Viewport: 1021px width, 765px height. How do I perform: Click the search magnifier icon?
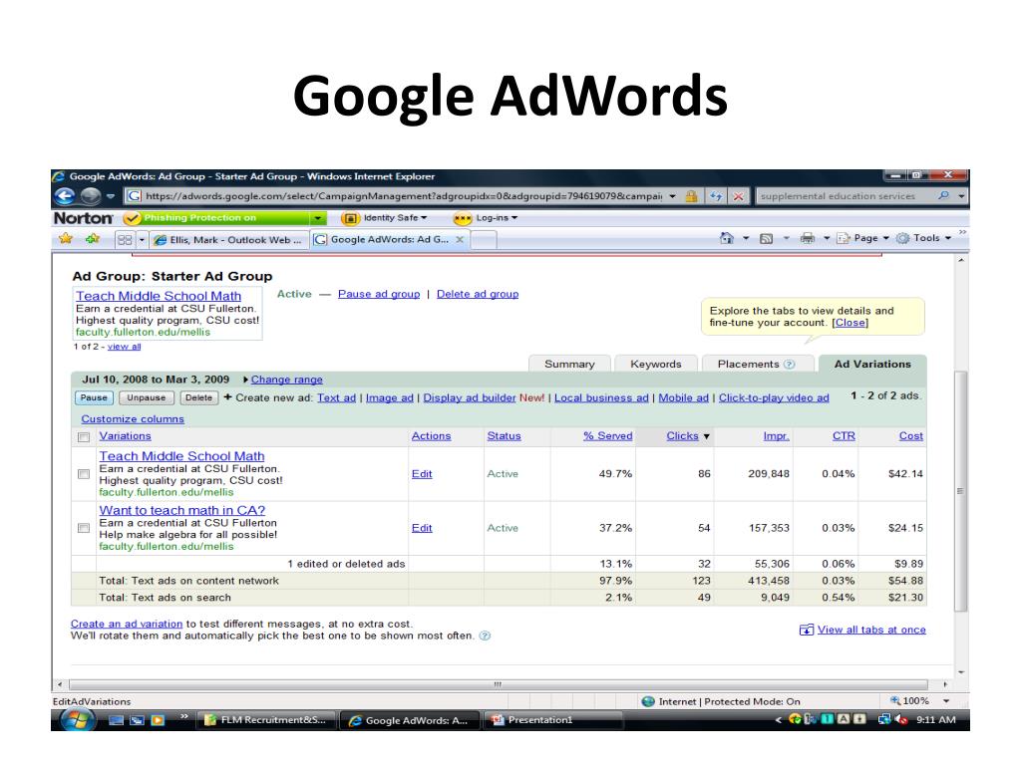[x=943, y=195]
